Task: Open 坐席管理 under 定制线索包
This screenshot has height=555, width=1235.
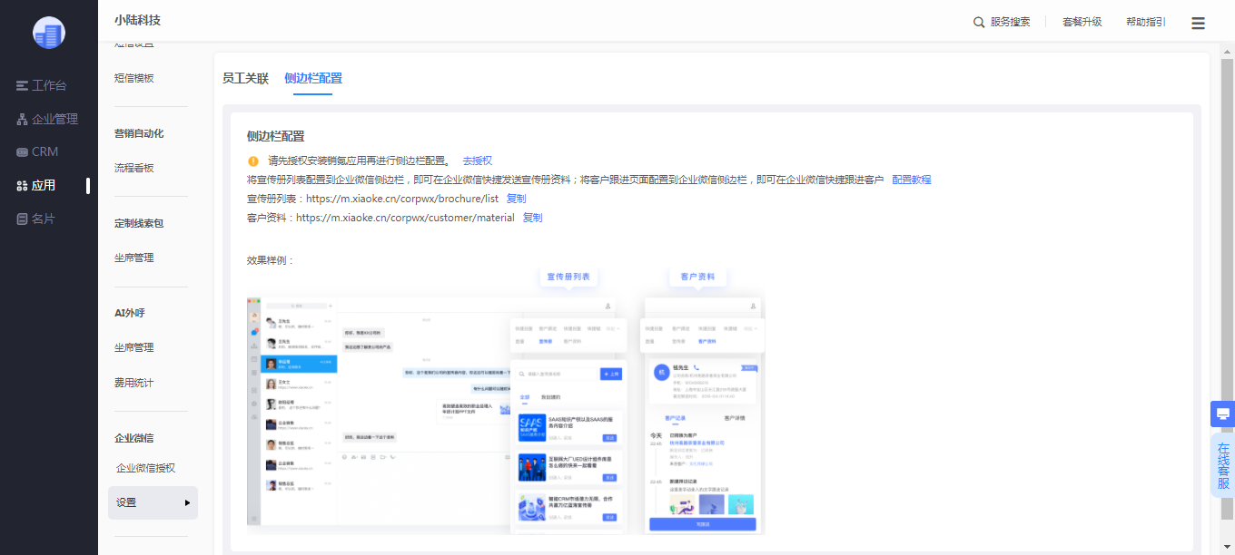Action: click(x=134, y=258)
